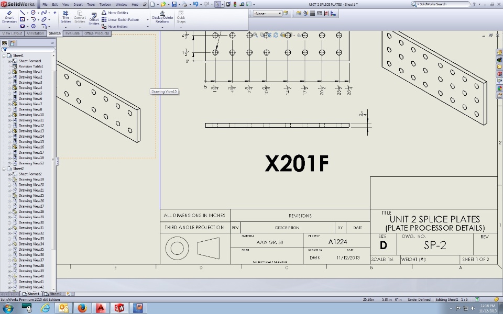503x314 pixels.
Task: Choose the Straight Slot tool
Action: tap(22, 26)
